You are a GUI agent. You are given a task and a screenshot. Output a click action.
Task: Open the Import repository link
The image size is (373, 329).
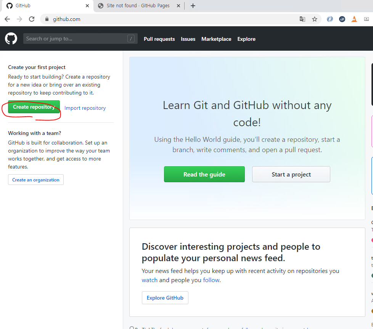[x=85, y=108]
